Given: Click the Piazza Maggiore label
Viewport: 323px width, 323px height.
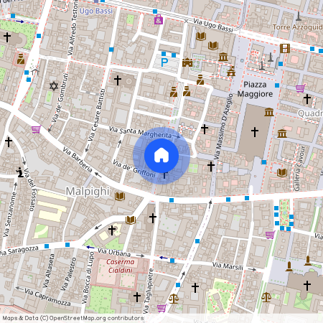Looking at the screenshot, I should click(x=255, y=89).
